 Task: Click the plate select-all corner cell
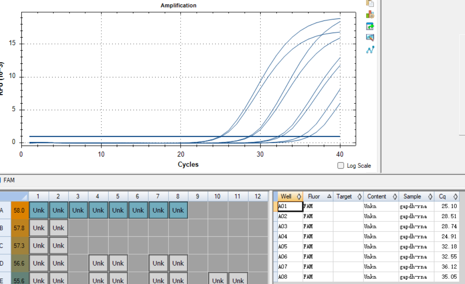[x=14, y=196]
